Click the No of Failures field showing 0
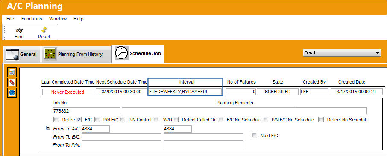 click(x=240, y=92)
